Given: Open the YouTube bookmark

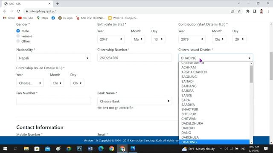Looking at the screenshot, I should 26,18.
